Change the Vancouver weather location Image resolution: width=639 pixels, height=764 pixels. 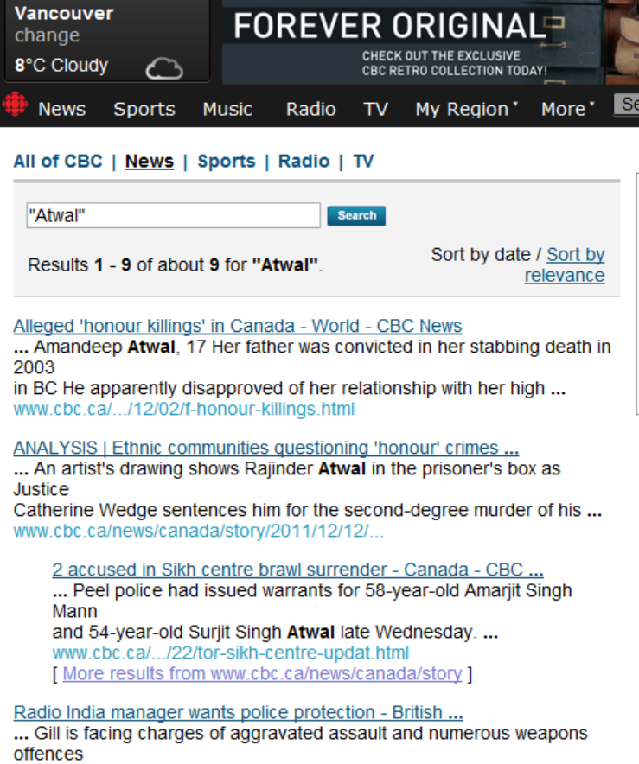[47, 36]
